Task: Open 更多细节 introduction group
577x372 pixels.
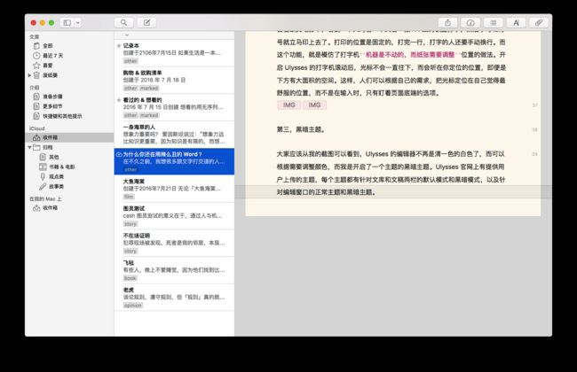Action: (52, 106)
